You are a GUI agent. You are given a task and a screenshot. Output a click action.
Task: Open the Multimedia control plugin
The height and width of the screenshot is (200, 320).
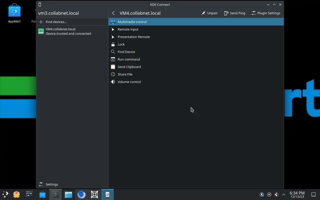click(x=196, y=22)
